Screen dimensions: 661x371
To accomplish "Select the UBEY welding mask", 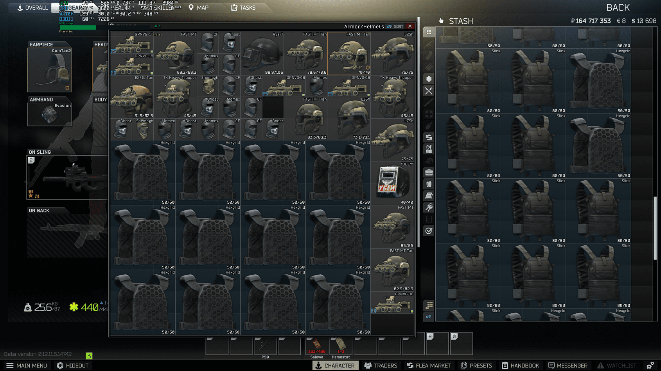I will tap(392, 183).
